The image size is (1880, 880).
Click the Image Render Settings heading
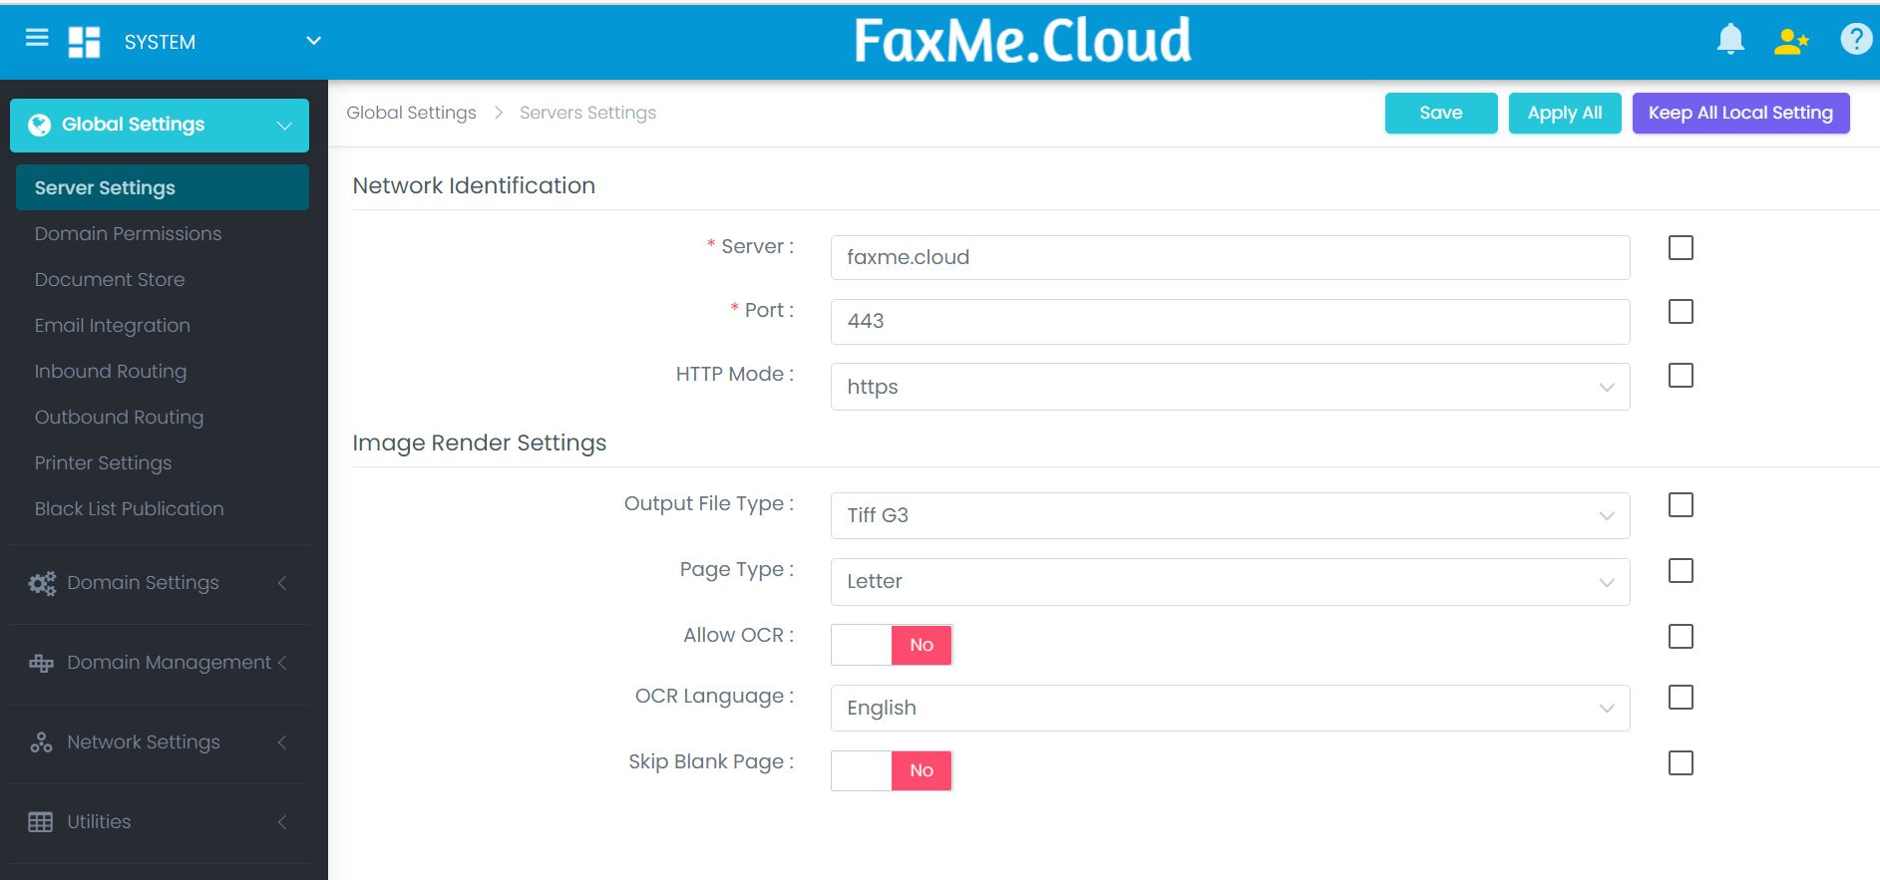point(479,442)
